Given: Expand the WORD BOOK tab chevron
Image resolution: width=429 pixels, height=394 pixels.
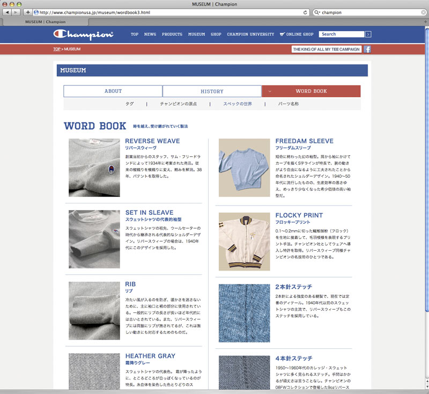Looking at the screenshot, I should coord(270,91).
